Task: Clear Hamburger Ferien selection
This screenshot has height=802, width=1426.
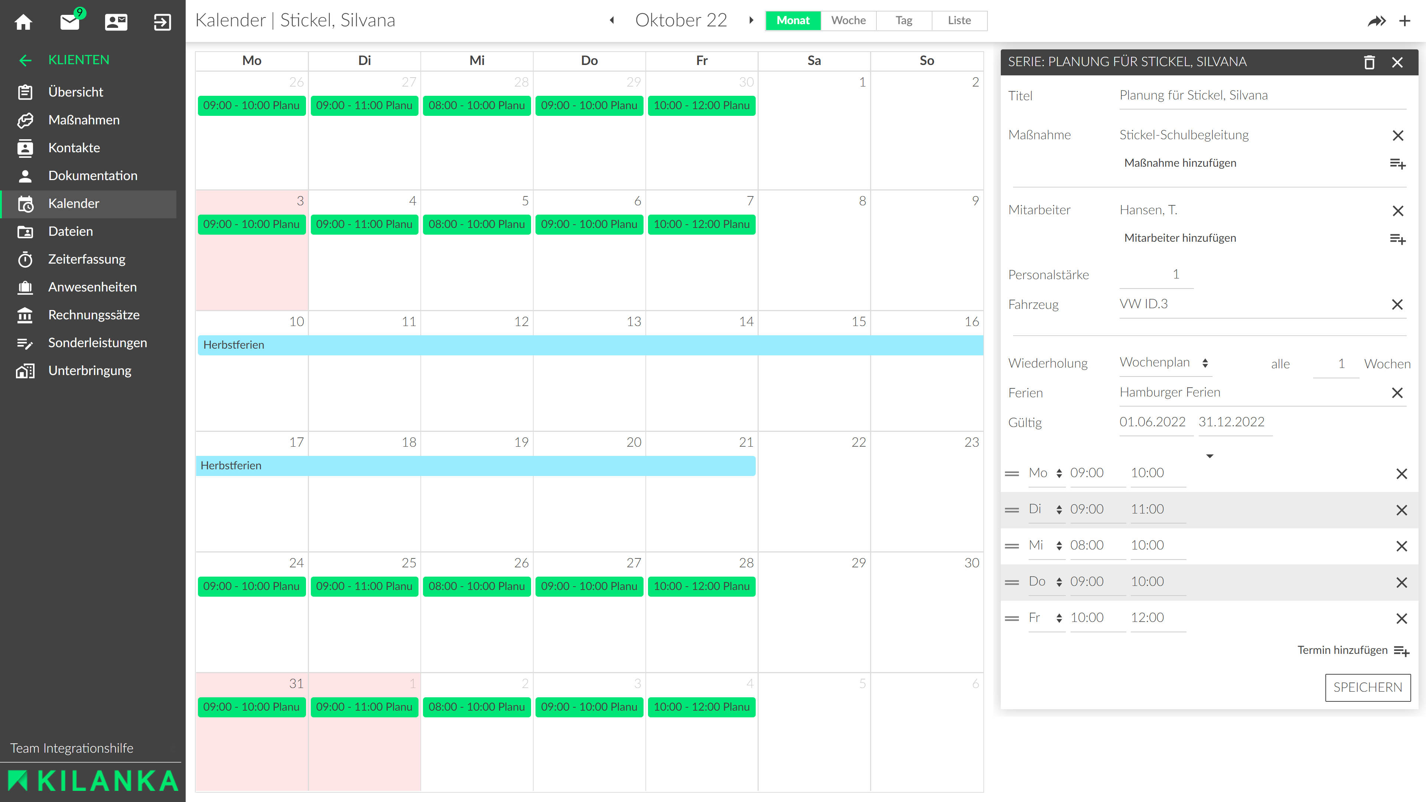Action: 1398,393
